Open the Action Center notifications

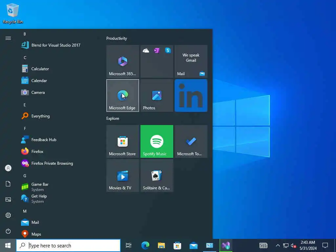point(325,245)
